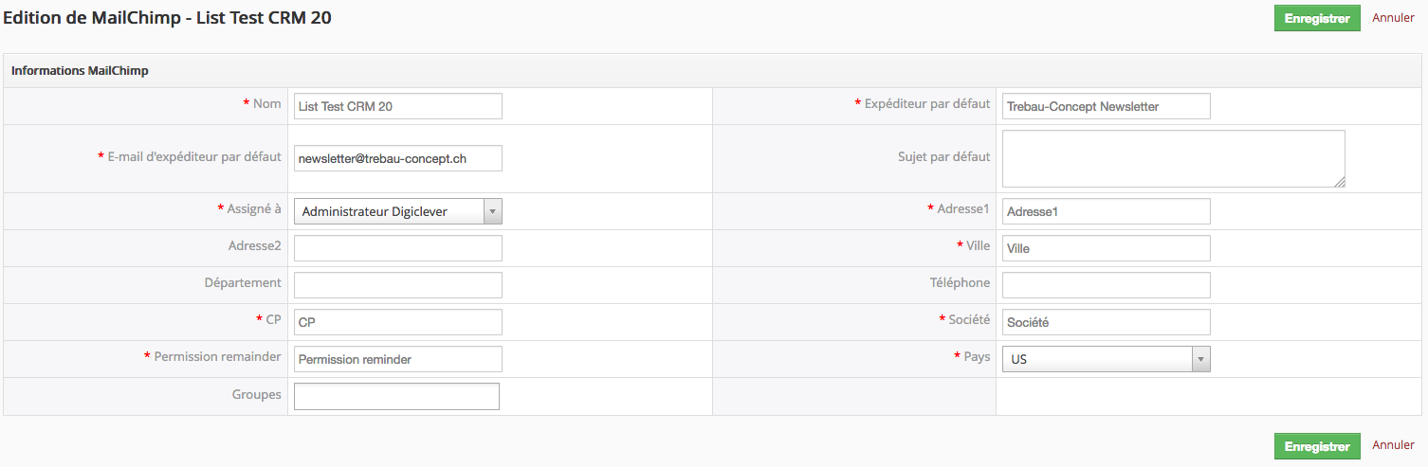
Task: Click the Nom input field
Action: (x=397, y=106)
